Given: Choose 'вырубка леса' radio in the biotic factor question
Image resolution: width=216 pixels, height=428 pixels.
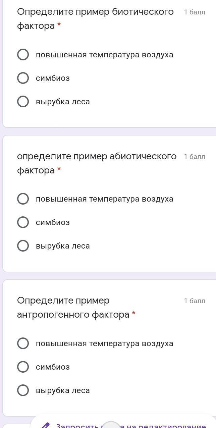Looking at the screenshot, I should (x=23, y=102).
